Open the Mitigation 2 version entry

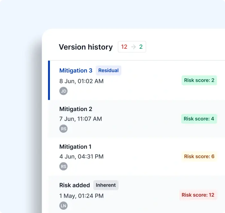(x=76, y=109)
